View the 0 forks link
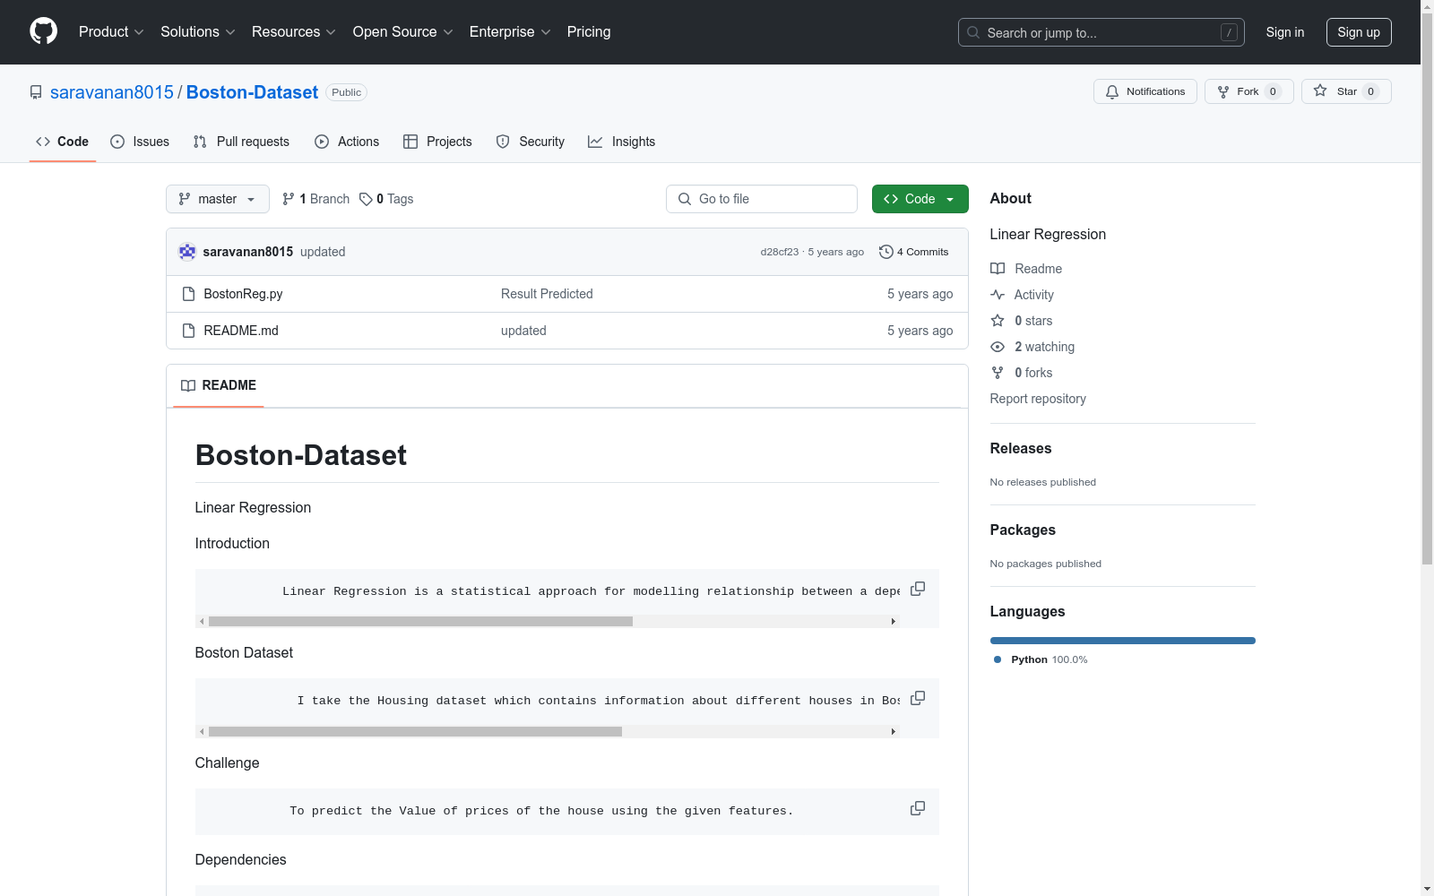 click(1022, 373)
